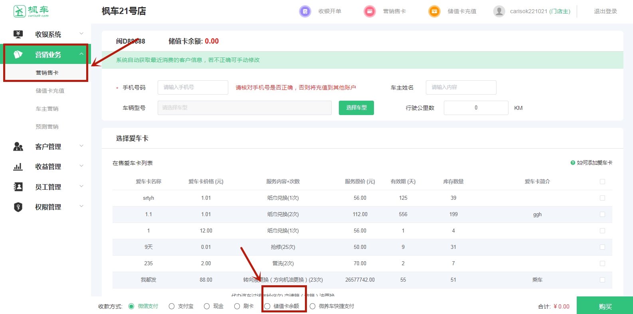Choose 支付宝 as the payment method

(x=172, y=306)
